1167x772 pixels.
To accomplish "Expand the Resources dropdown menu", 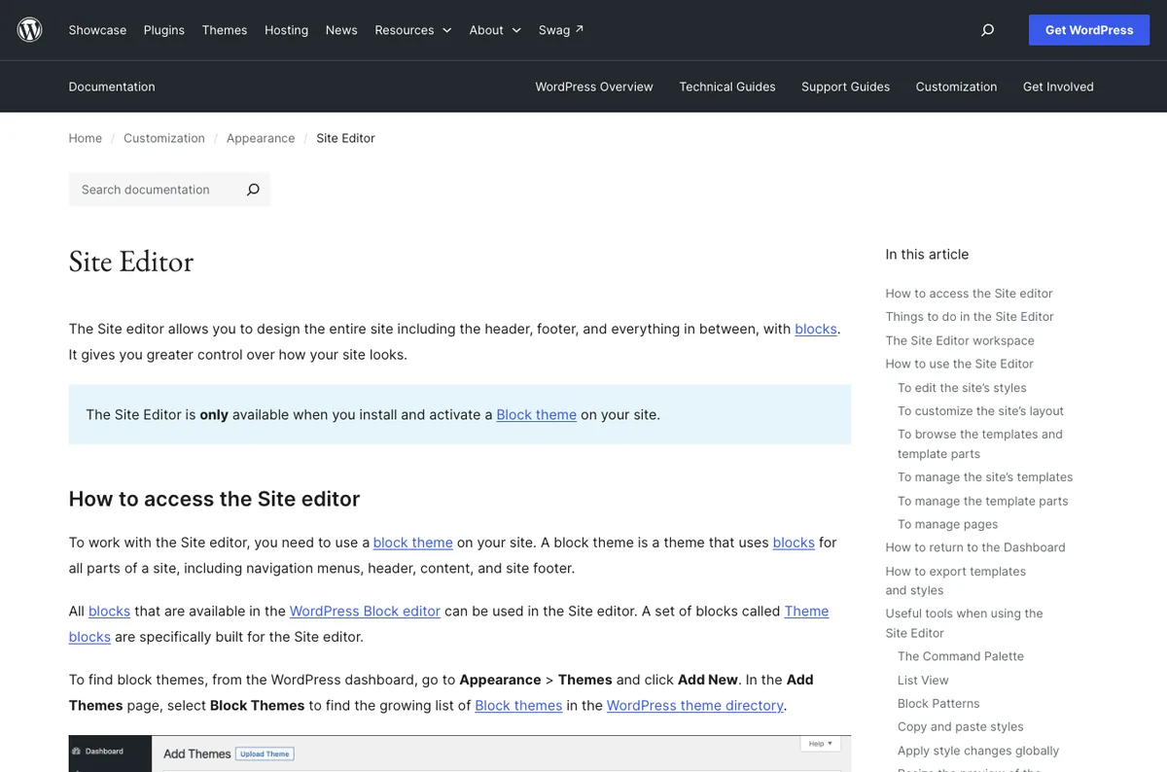I will pos(413,30).
